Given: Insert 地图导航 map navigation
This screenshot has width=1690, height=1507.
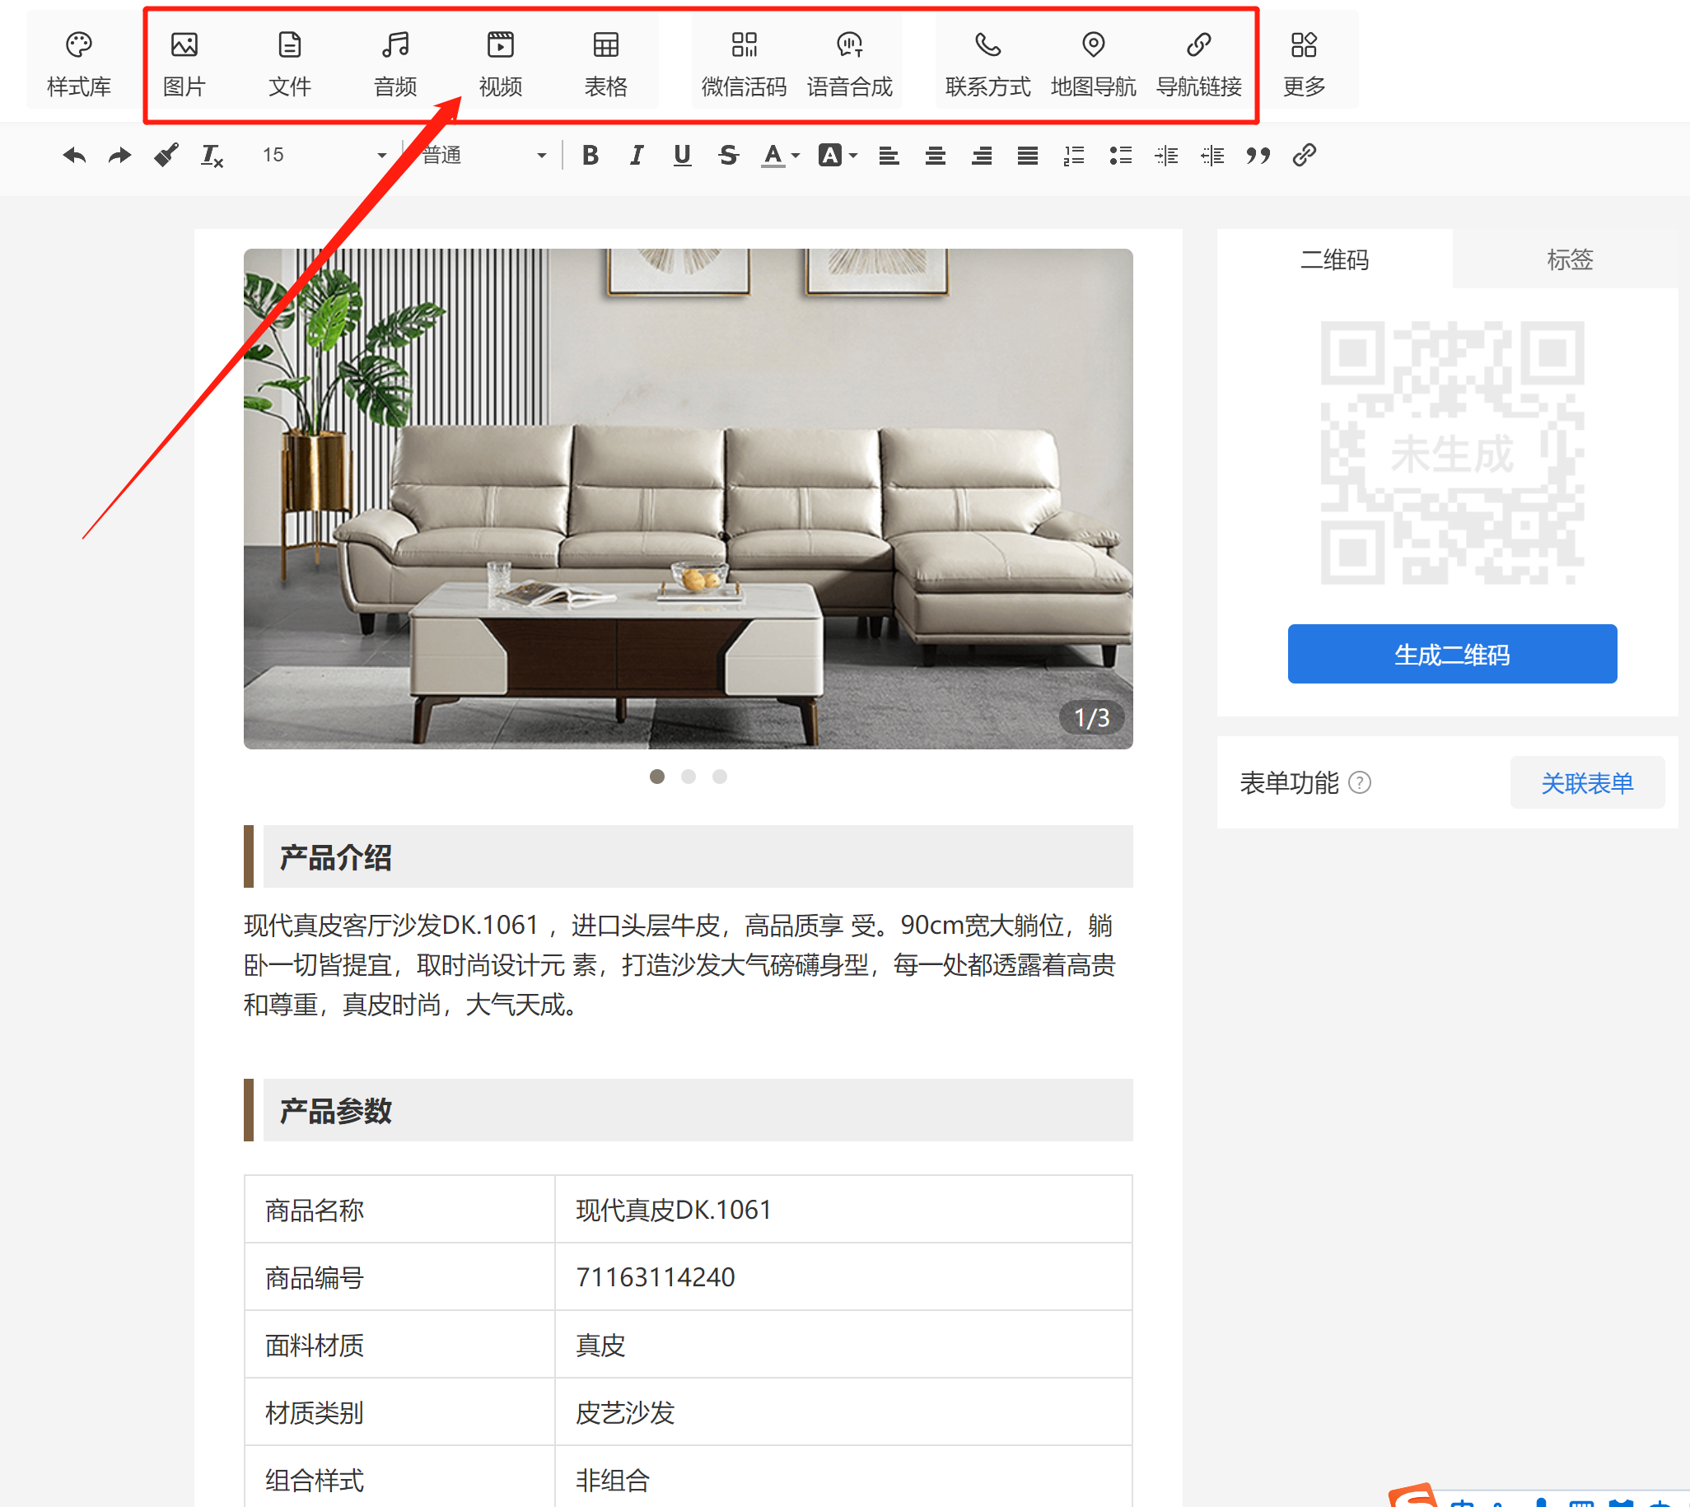Looking at the screenshot, I should pyautogui.click(x=1093, y=61).
